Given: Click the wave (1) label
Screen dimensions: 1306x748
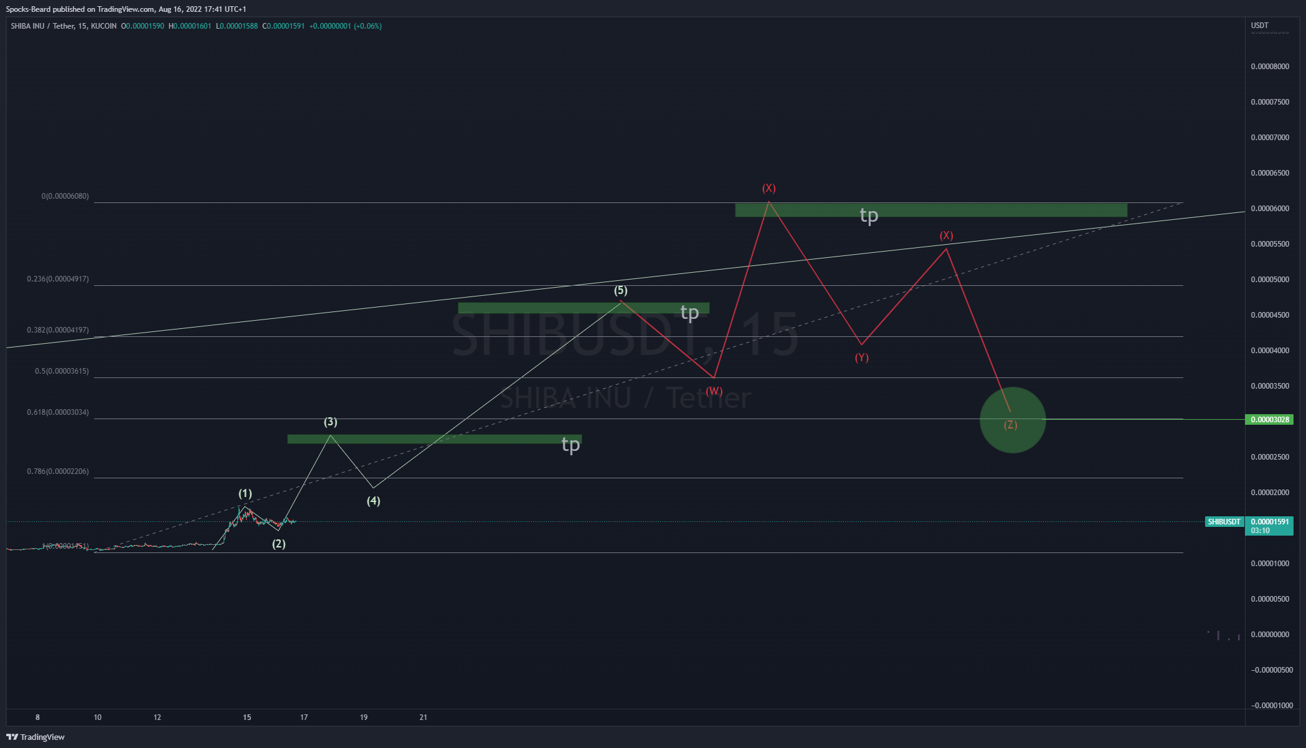Looking at the screenshot, I should [245, 493].
